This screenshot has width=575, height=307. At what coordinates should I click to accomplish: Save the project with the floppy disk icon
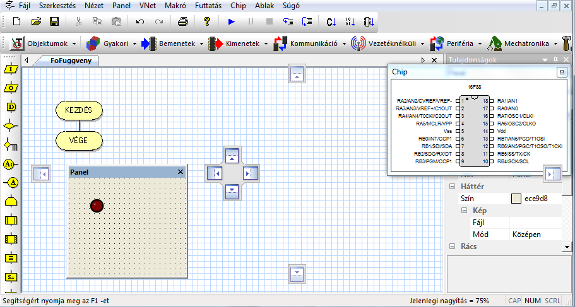(54, 21)
